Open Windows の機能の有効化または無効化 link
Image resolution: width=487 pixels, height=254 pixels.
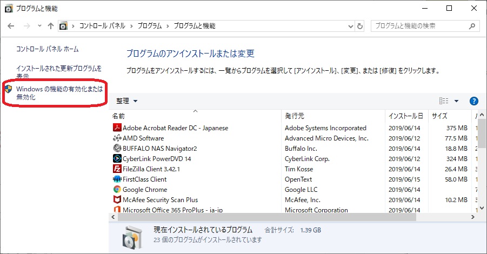pyautogui.click(x=59, y=93)
